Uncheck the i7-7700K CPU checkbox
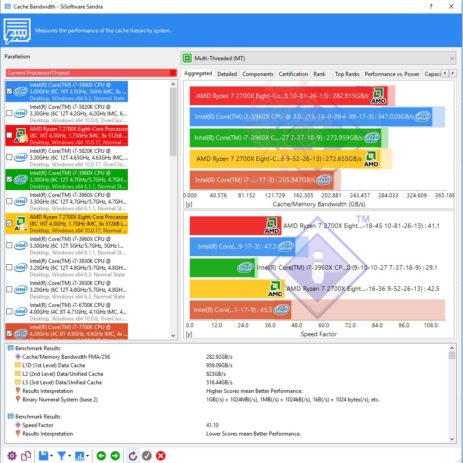 coord(9,334)
